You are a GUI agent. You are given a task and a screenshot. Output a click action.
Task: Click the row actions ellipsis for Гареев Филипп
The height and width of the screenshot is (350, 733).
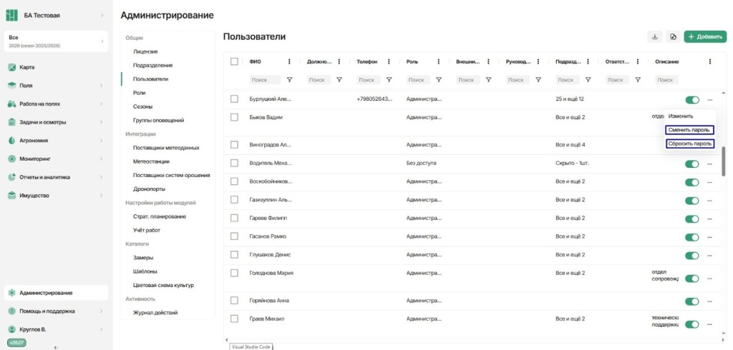pyautogui.click(x=709, y=219)
